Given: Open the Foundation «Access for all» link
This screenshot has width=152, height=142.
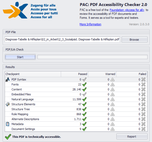Looking at the screenshot, I should pyautogui.click(x=127, y=10).
